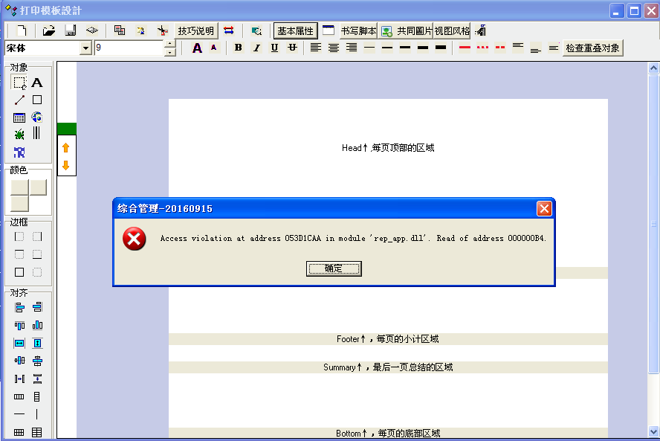Click the up arrow section mover
Image resolution: width=660 pixels, height=441 pixels.
click(65, 148)
